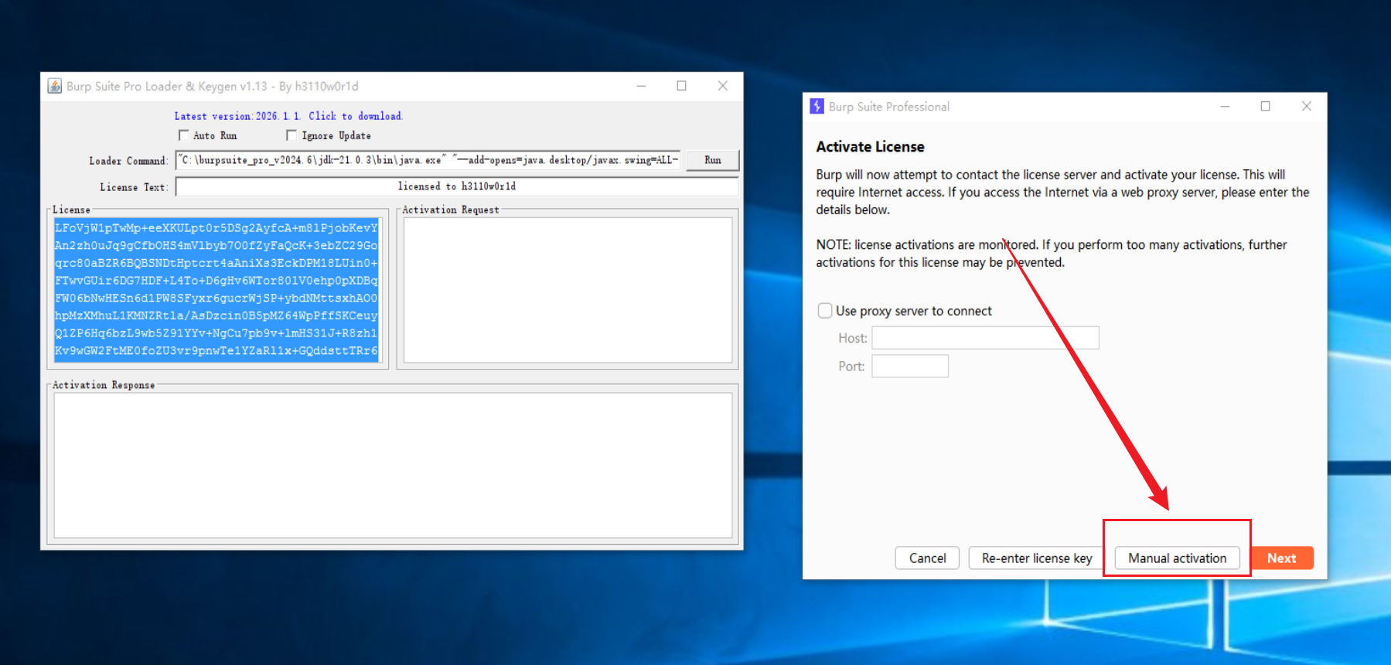Click the Activation Response text area

(x=393, y=465)
